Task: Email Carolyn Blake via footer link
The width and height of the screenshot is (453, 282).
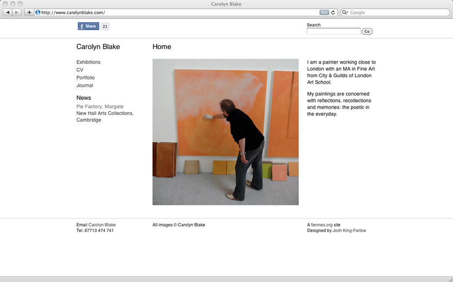Action: click(x=102, y=225)
